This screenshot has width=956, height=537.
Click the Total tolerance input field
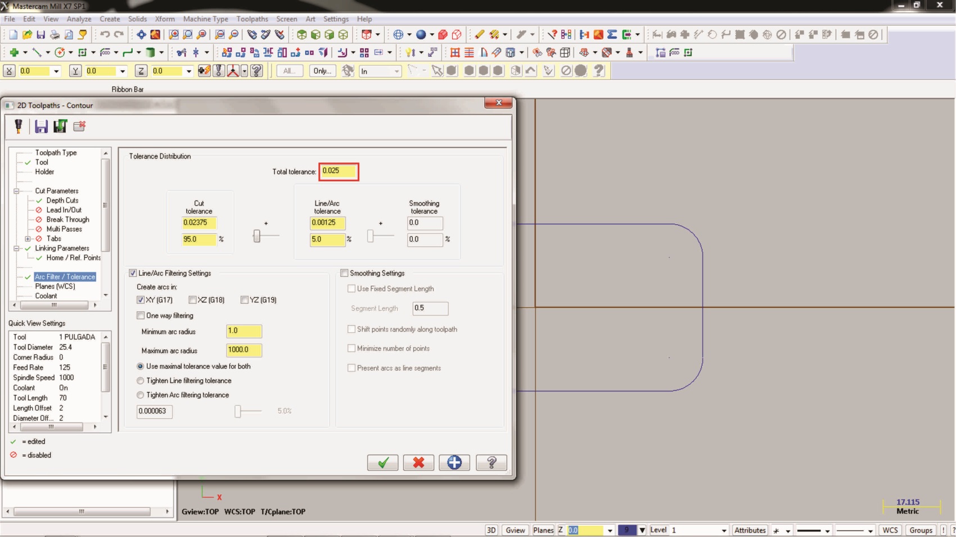339,171
